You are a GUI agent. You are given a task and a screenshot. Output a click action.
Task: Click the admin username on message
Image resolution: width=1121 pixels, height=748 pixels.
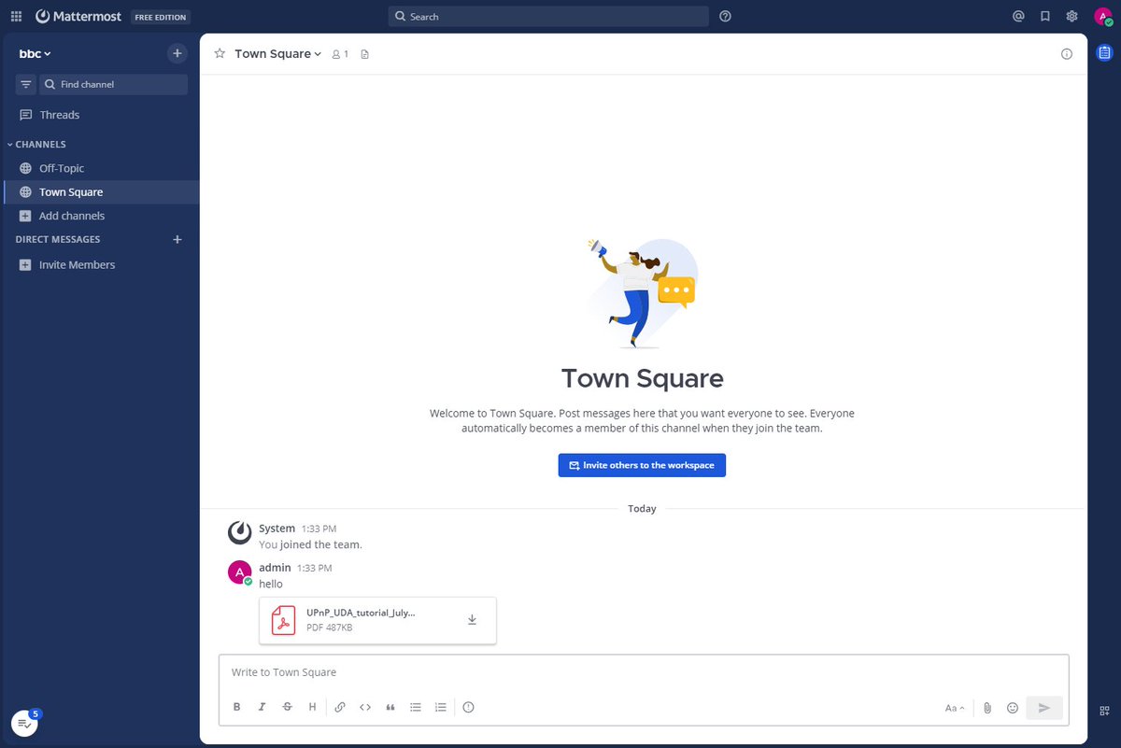275,568
